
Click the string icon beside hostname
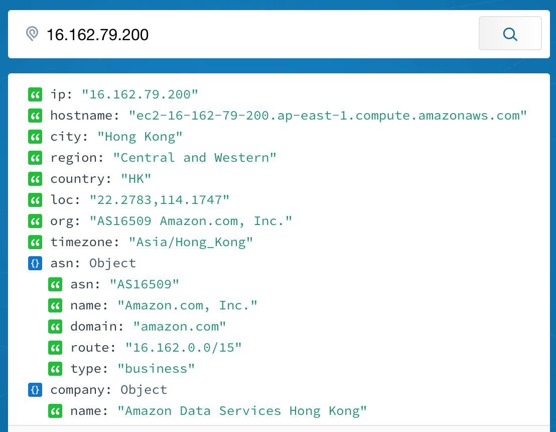[35, 116]
